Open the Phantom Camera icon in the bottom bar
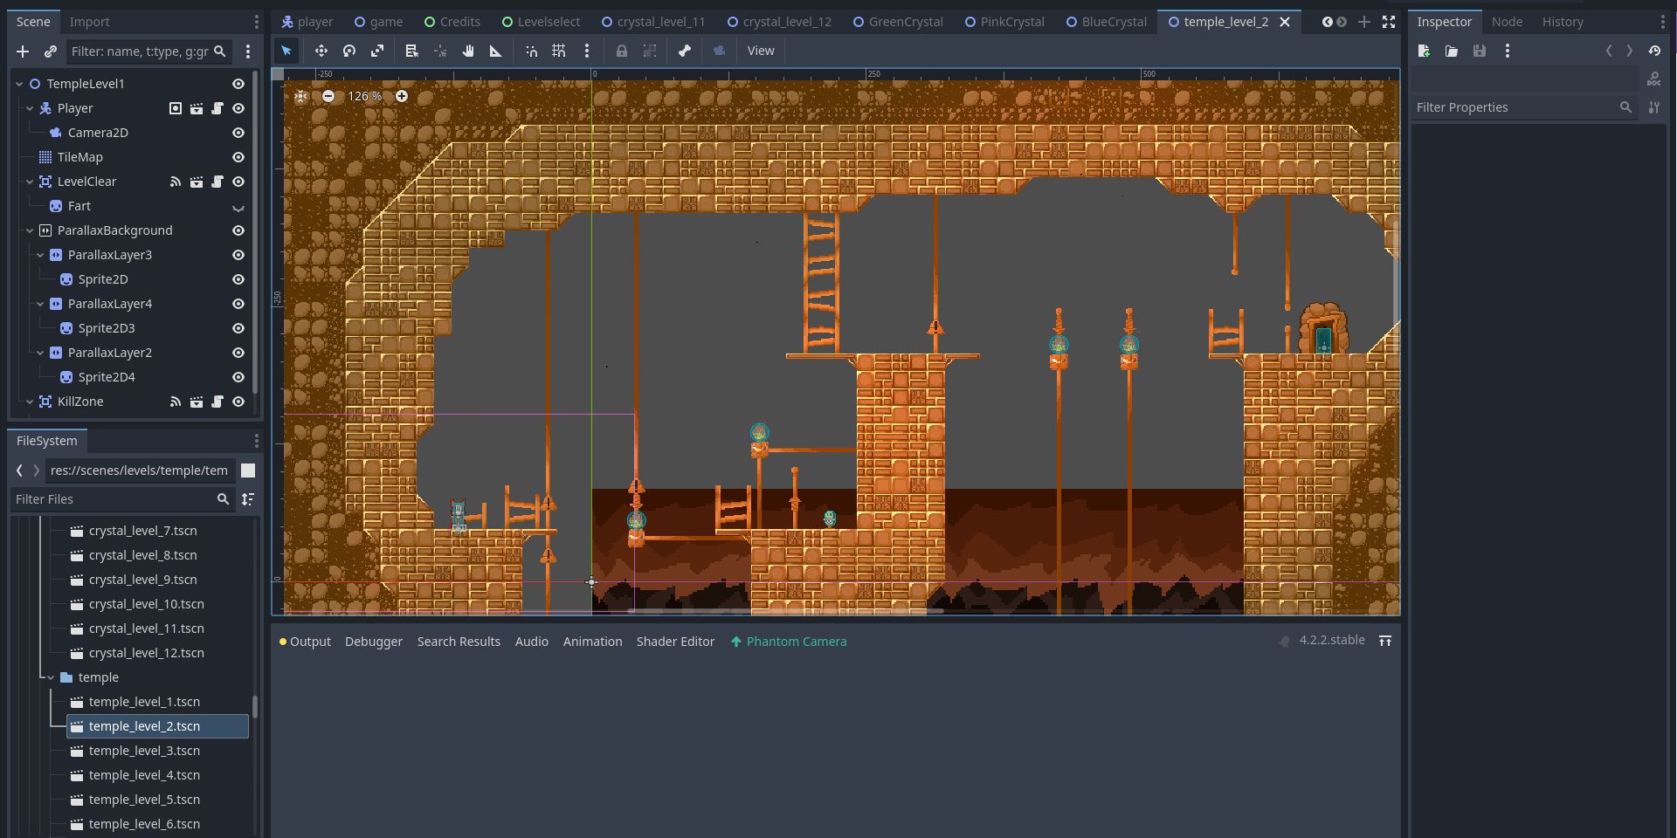The image size is (1677, 838). [736, 642]
